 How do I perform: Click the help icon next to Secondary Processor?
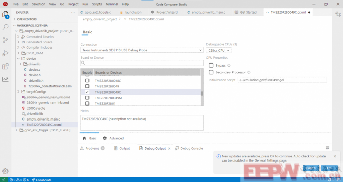(249, 72)
